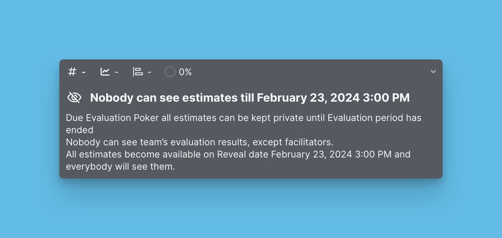Click the Evaluation Poker description text
This screenshot has width=502, height=238.
(x=243, y=124)
